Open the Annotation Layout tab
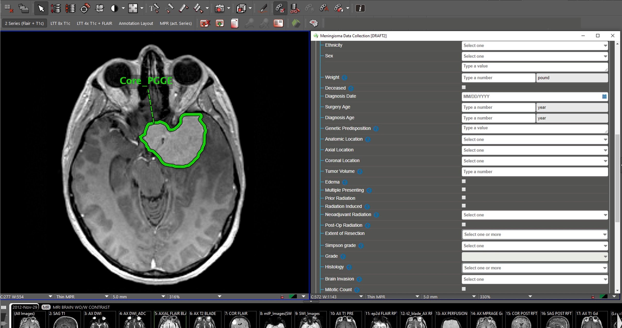622x328 pixels. [136, 23]
